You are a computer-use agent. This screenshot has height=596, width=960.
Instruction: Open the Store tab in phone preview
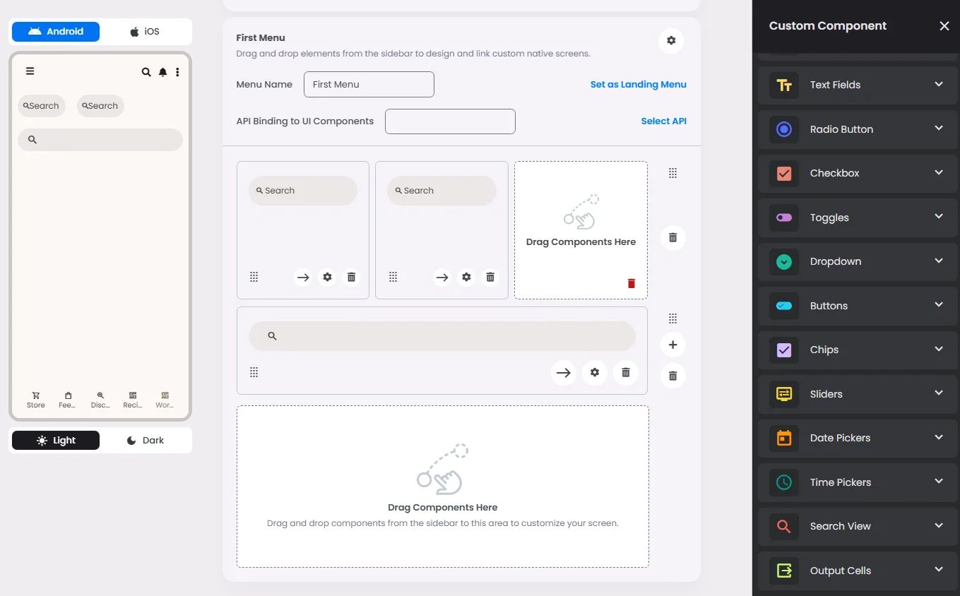click(x=36, y=400)
